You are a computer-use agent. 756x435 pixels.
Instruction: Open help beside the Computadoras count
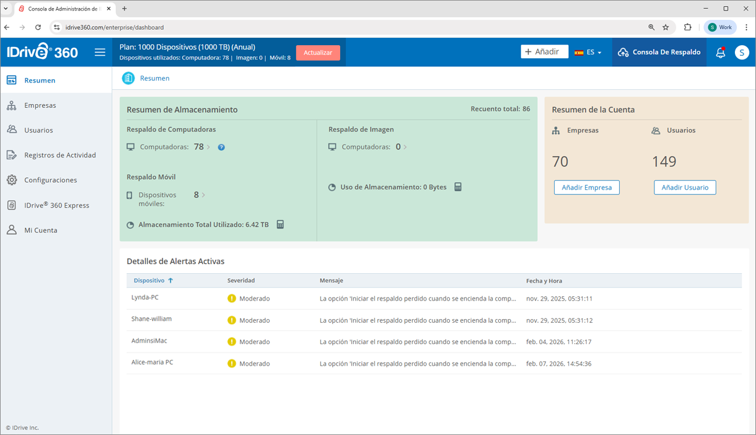tap(221, 147)
